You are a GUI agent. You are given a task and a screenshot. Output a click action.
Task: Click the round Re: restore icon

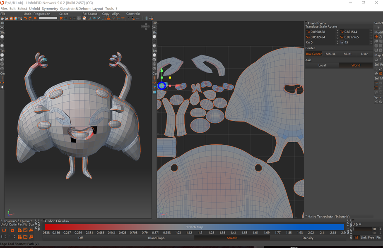point(84,18)
